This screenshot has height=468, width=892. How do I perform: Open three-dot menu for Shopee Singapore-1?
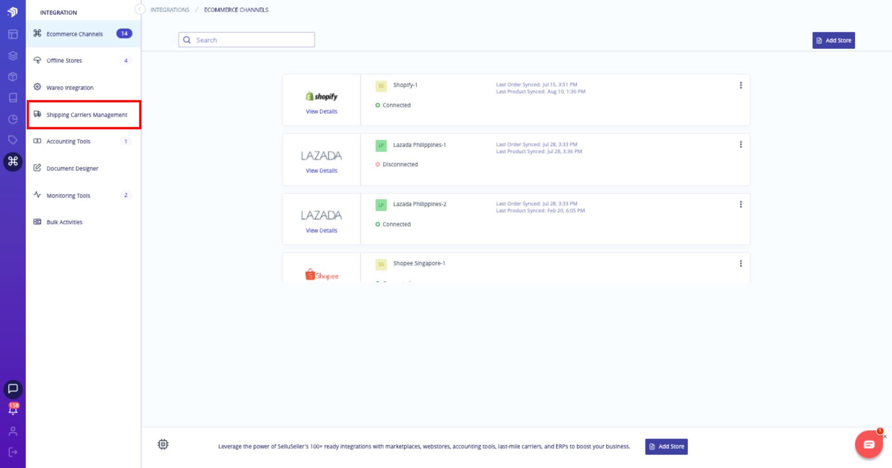tap(741, 264)
